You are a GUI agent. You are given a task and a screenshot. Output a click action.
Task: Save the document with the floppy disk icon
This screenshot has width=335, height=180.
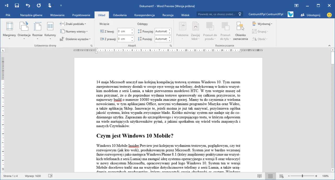tap(17, 5)
